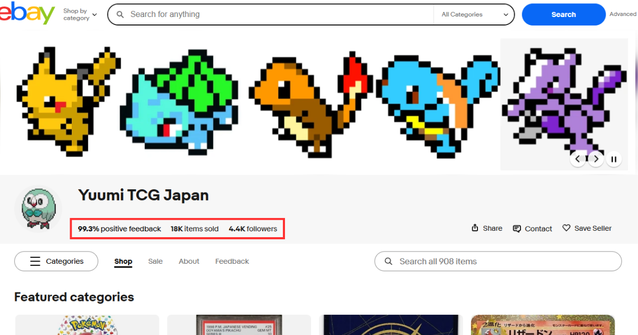The image size is (638, 335).
Task: Pause the banner slideshow
Action: pyautogui.click(x=614, y=158)
